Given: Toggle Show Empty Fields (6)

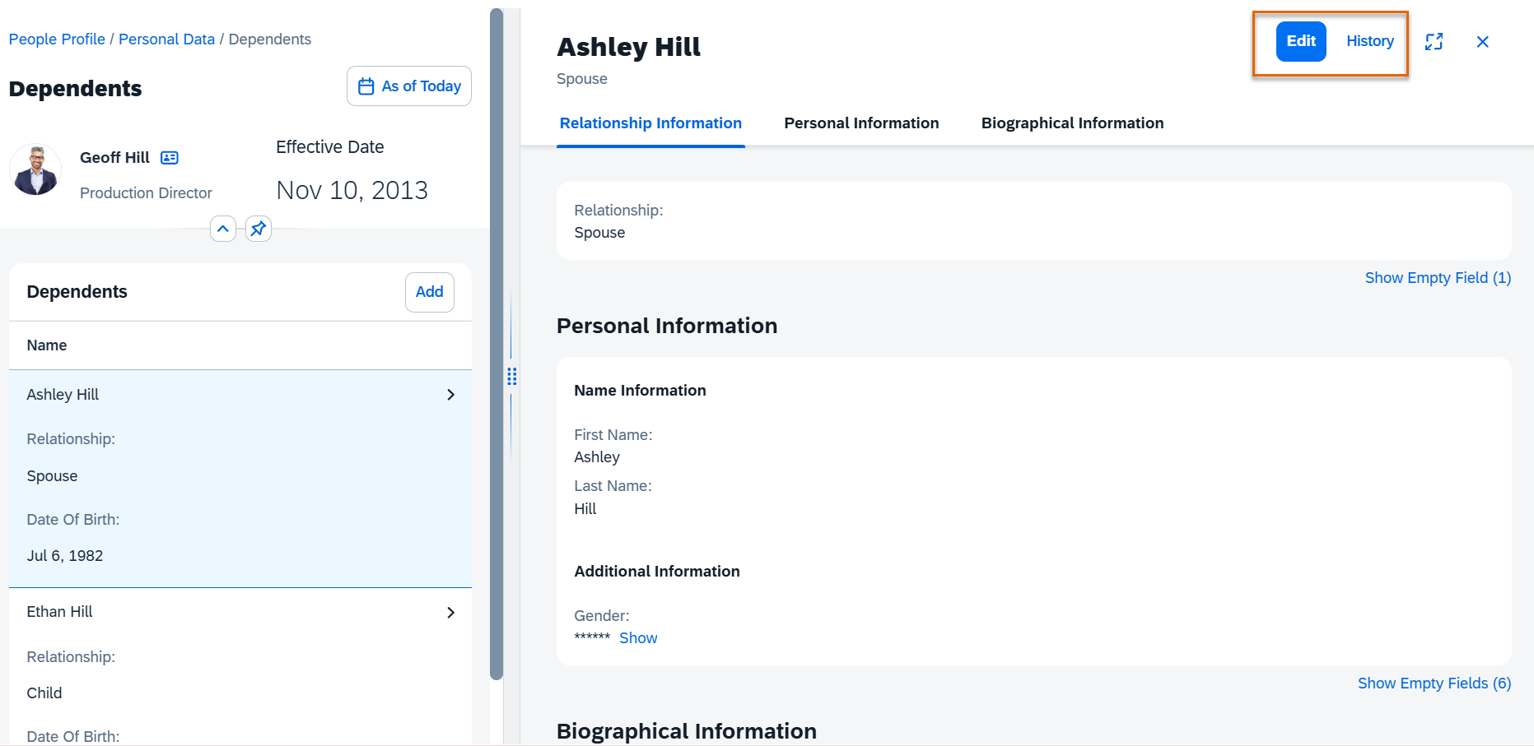Looking at the screenshot, I should tap(1434, 683).
